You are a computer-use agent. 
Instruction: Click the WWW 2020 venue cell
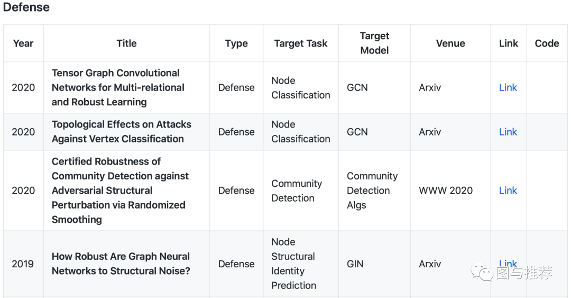click(x=446, y=191)
